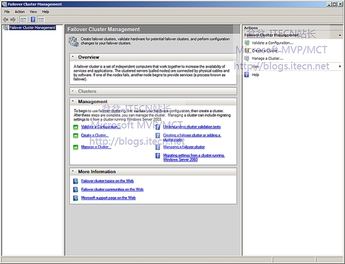The image size is (345, 264).
Task: Open the Validate a Configuration link in Management
Action: [101, 127]
